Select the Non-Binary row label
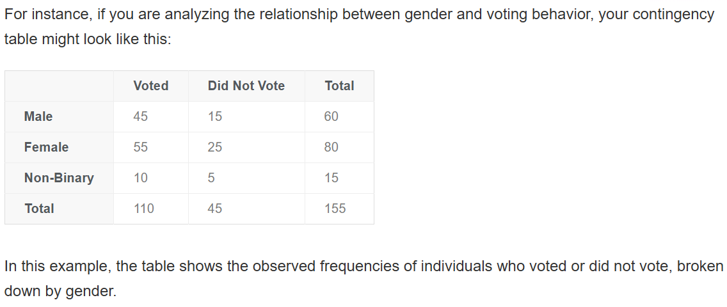 (x=59, y=178)
